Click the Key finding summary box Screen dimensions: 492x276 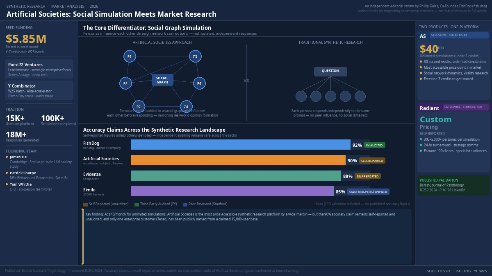point(247,237)
